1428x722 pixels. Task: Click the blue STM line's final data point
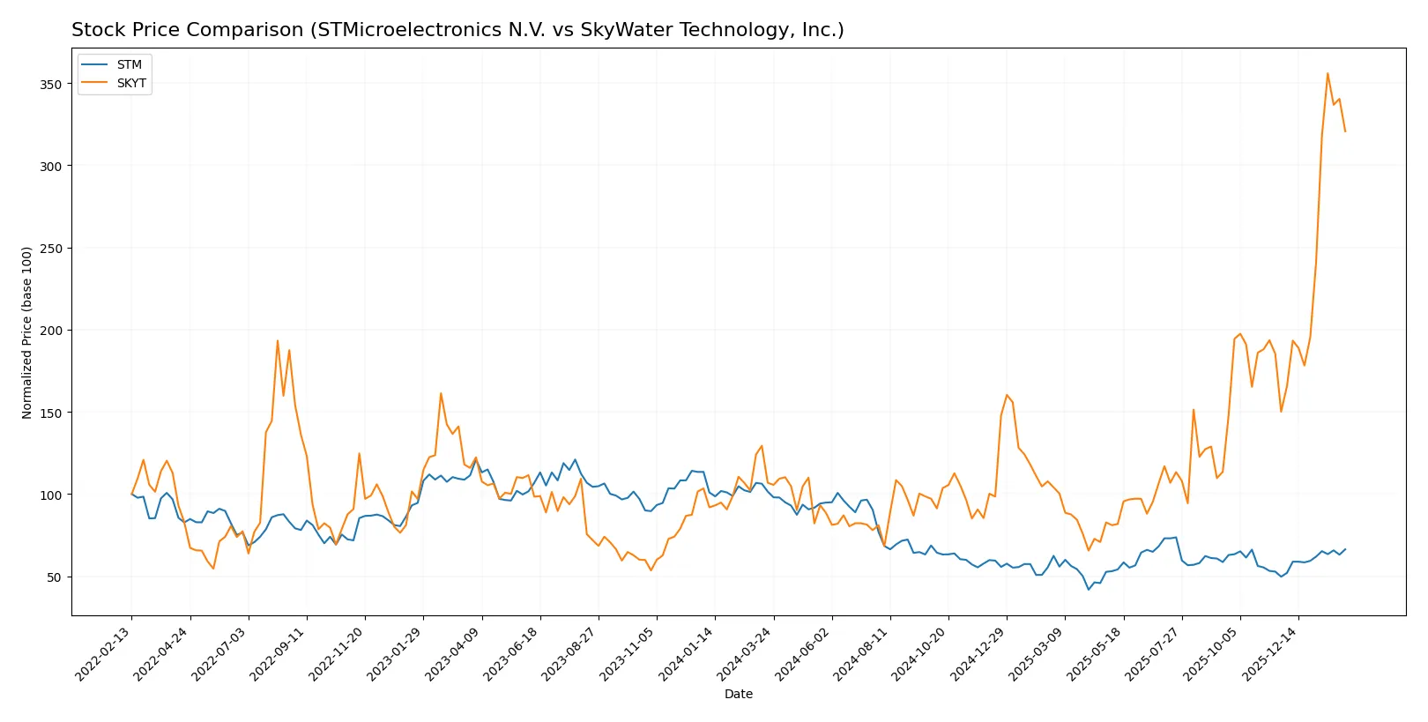1345,549
